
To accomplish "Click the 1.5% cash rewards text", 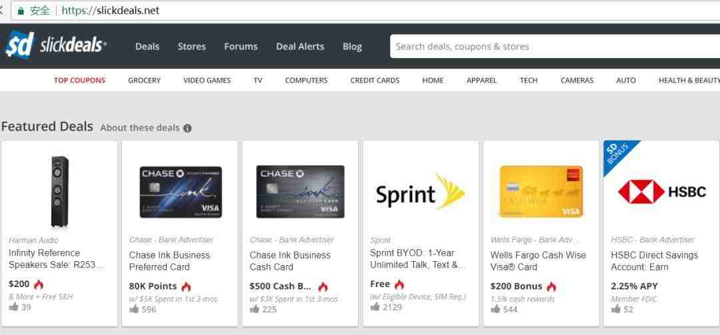I will (523, 299).
